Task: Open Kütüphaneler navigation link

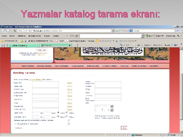Action: pyautogui.click(x=78, y=66)
